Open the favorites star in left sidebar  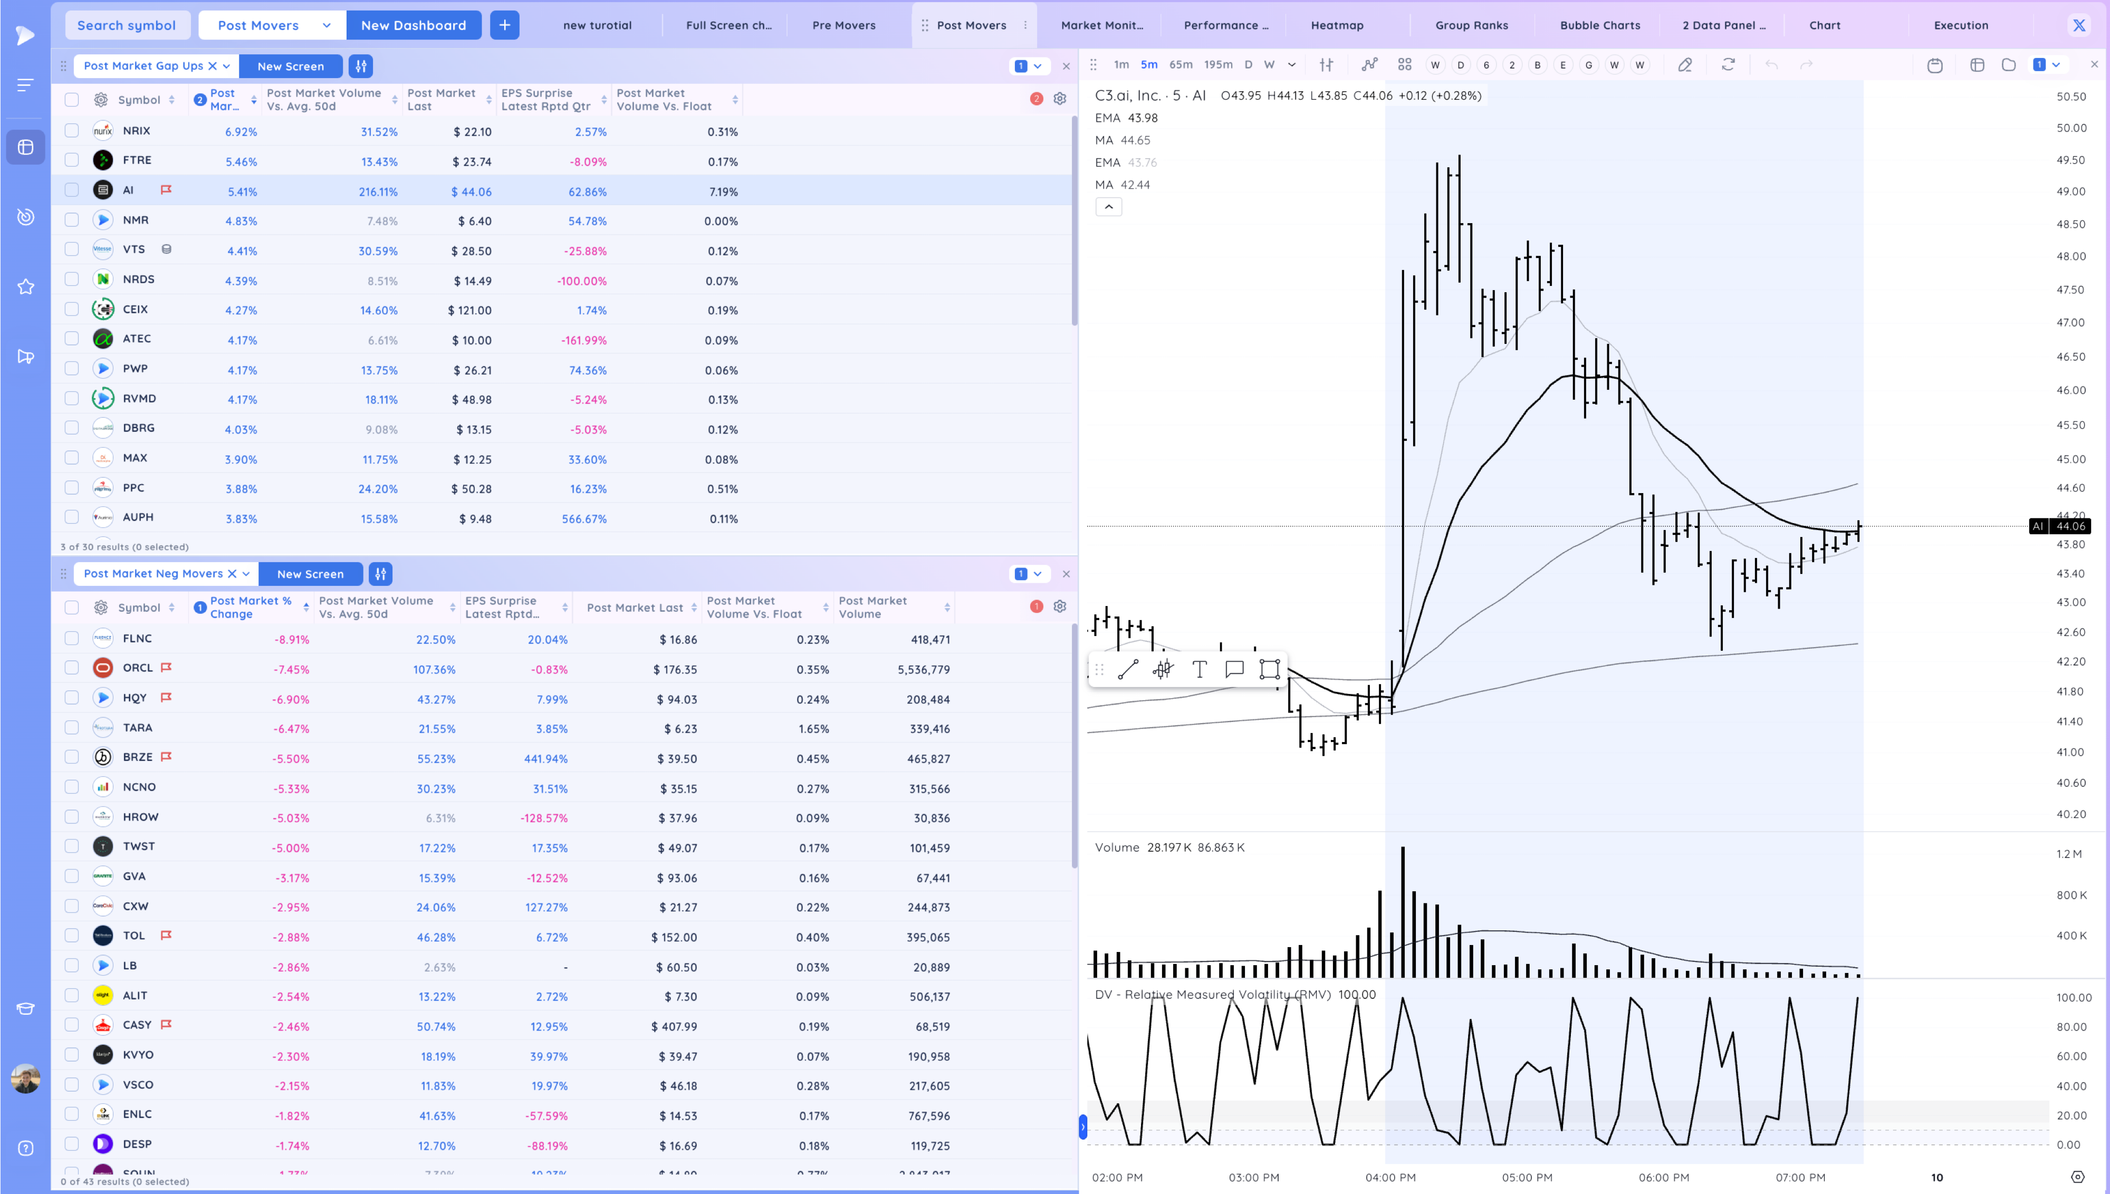(25, 287)
